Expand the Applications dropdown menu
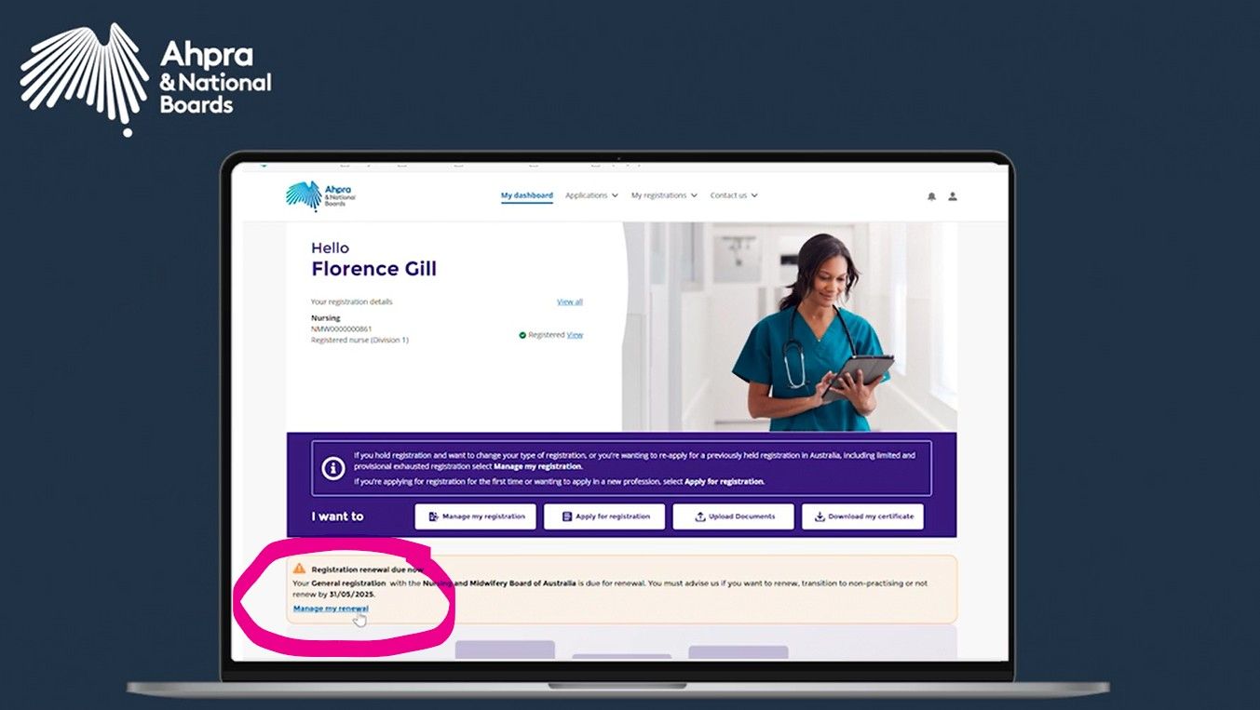The image size is (1260, 710). click(x=591, y=195)
